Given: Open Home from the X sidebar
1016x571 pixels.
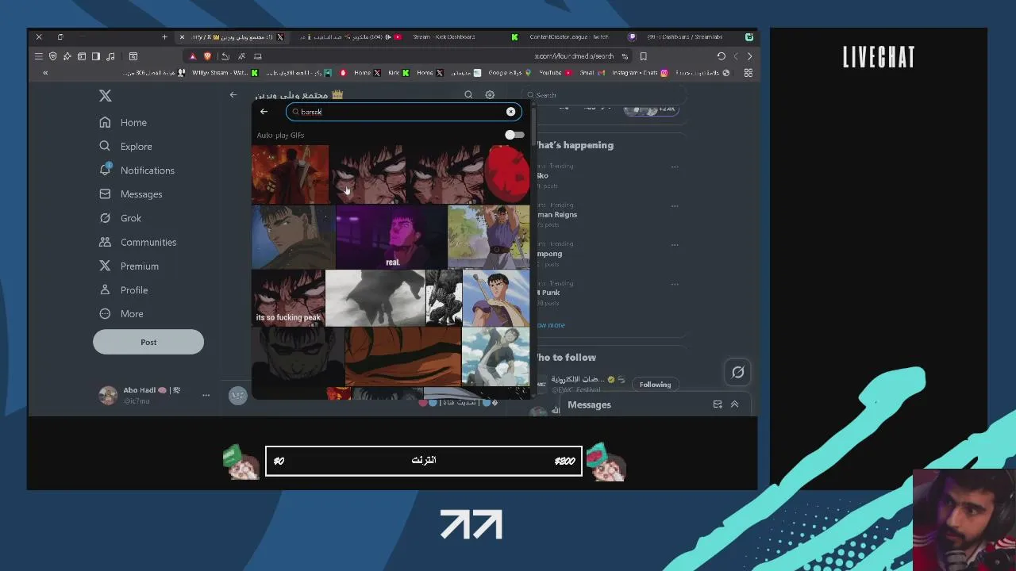Looking at the screenshot, I should [x=123, y=123].
